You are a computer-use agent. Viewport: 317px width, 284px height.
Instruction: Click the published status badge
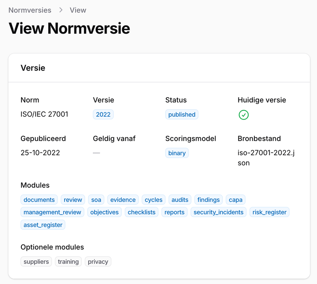coord(182,114)
